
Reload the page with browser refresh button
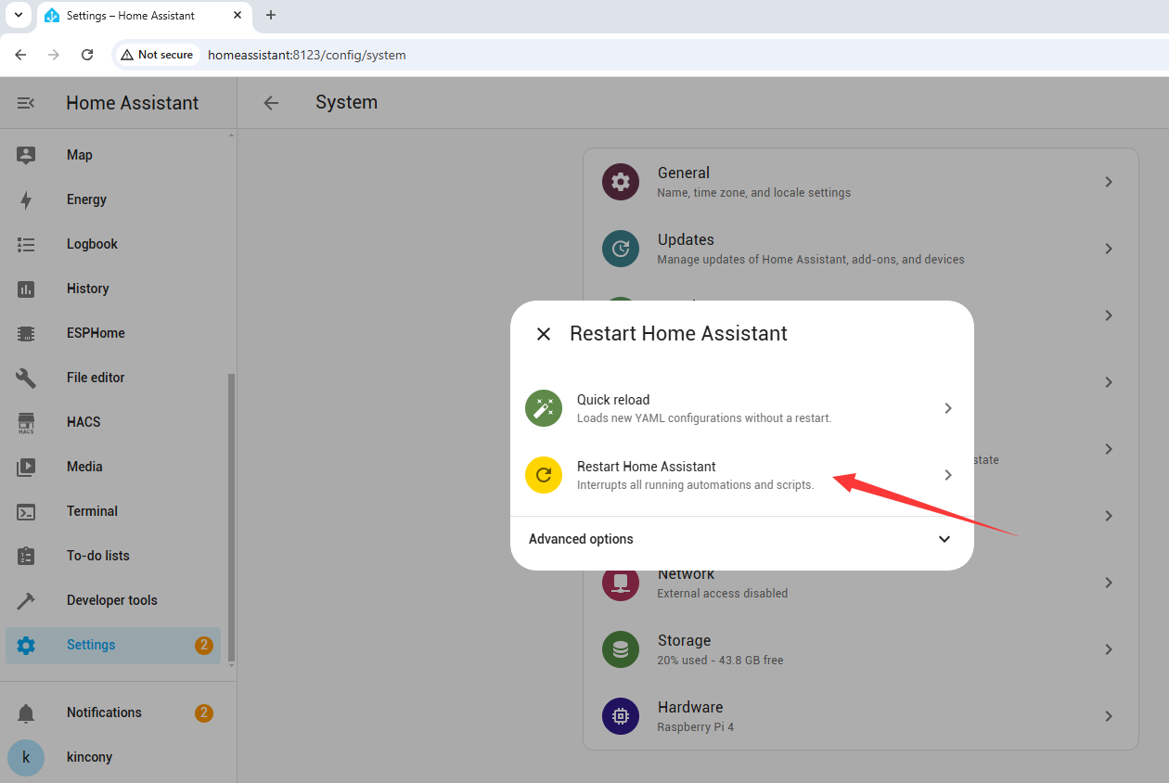(87, 55)
